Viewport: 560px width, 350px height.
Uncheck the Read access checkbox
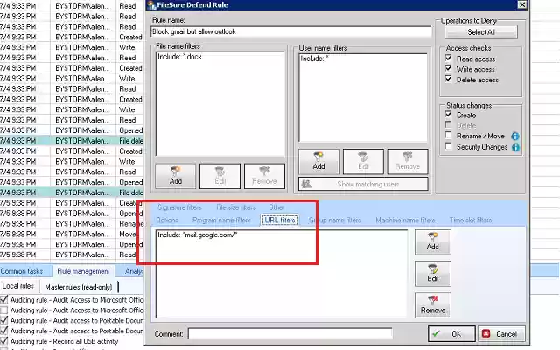tap(448, 59)
